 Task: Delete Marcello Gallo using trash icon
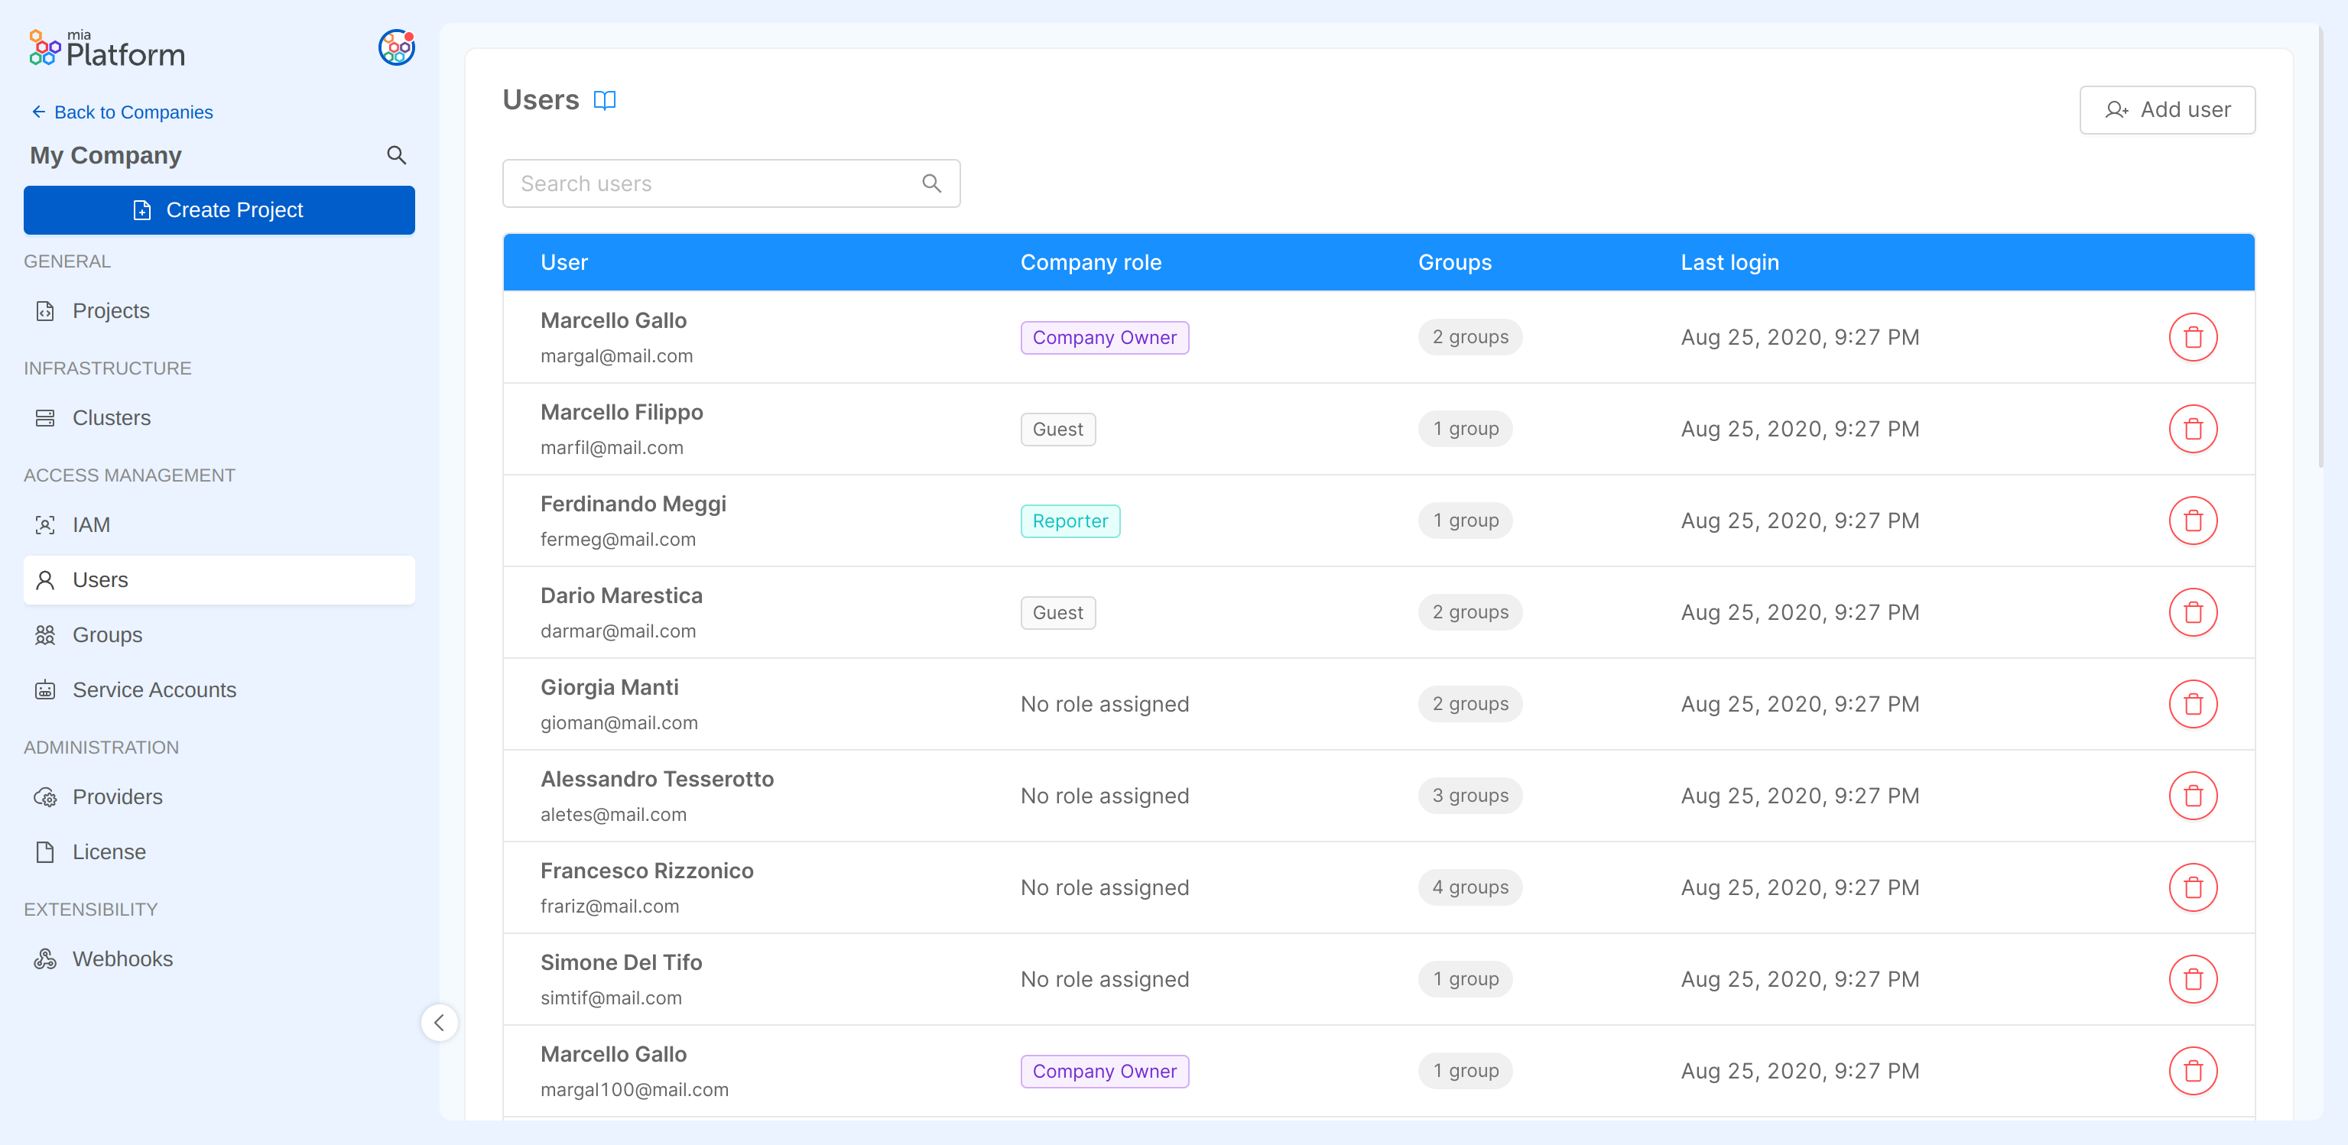click(2194, 337)
